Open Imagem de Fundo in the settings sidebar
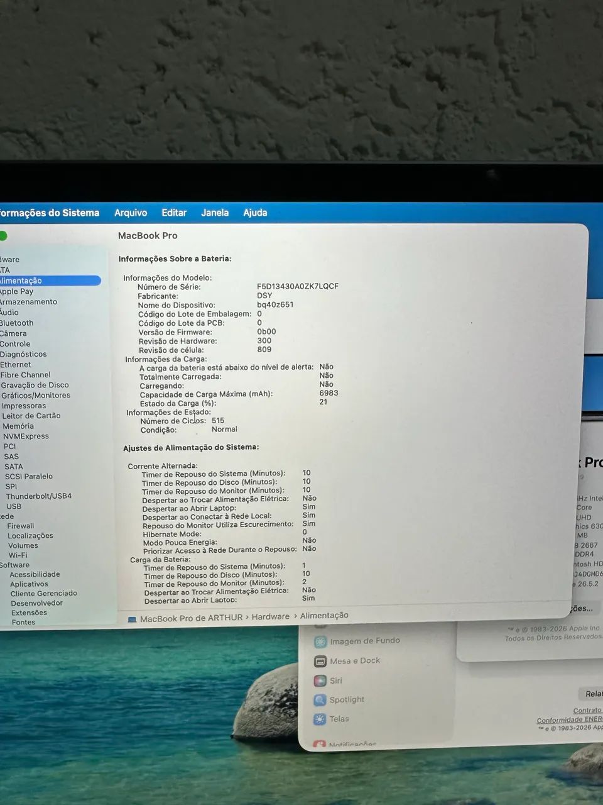This screenshot has height=805, width=603. pyautogui.click(x=357, y=641)
